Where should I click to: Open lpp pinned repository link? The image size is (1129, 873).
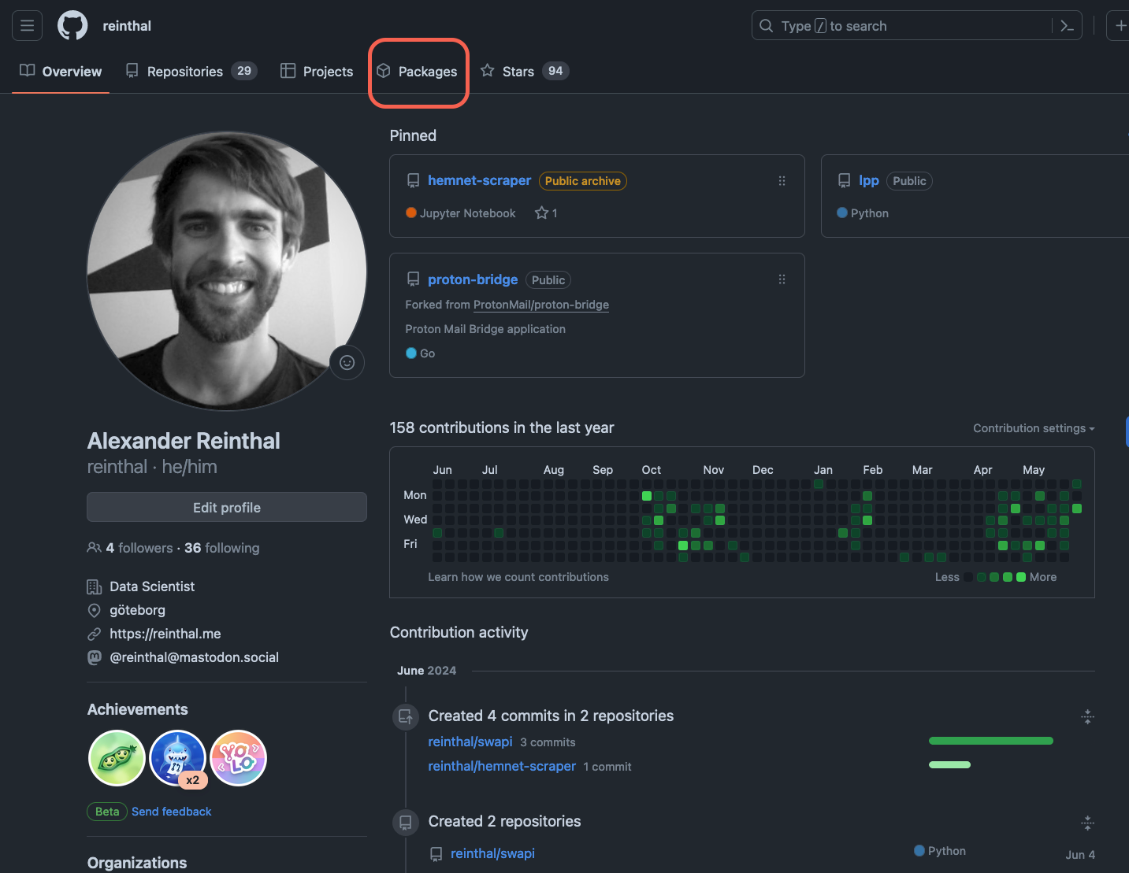coord(869,180)
